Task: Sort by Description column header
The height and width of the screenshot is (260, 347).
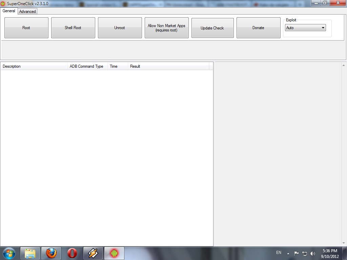Action: click(34, 66)
